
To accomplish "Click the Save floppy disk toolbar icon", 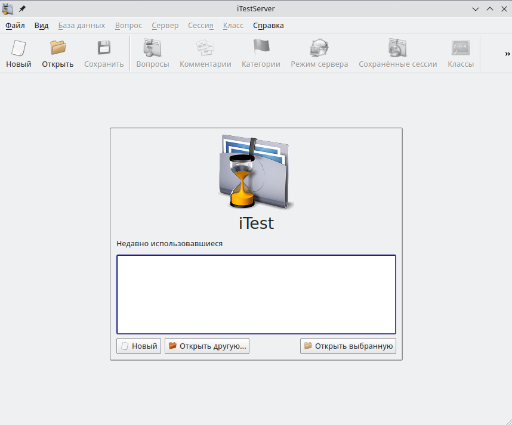I will click(x=104, y=48).
